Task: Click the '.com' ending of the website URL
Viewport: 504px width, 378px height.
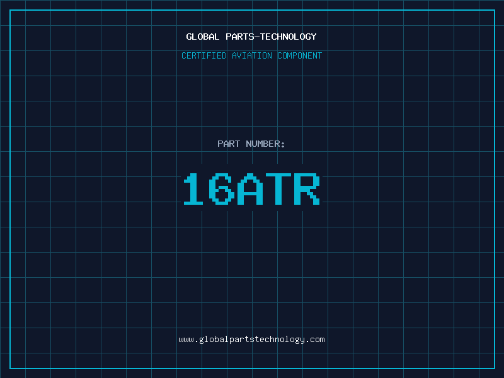Action: tap(315, 340)
